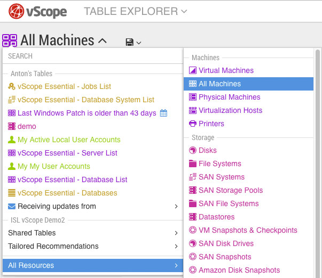Open vScope Essential - Server List
Screen dimensions: 322x278
(67, 153)
